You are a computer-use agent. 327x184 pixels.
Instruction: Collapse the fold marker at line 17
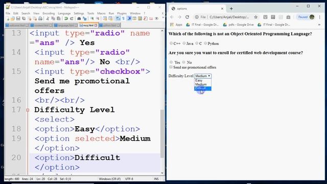[x=28, y=110]
